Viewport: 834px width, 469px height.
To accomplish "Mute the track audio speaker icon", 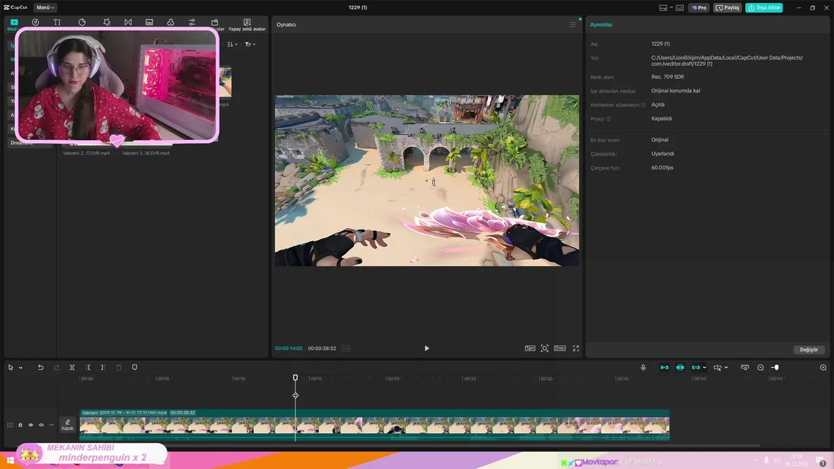I will 41,425.
